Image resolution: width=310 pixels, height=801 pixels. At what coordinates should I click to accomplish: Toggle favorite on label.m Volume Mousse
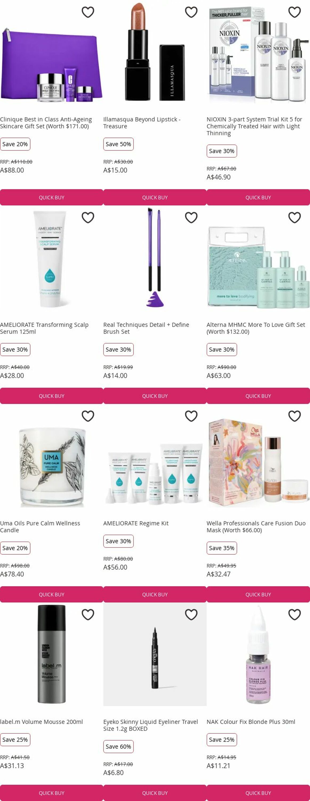[88, 614]
